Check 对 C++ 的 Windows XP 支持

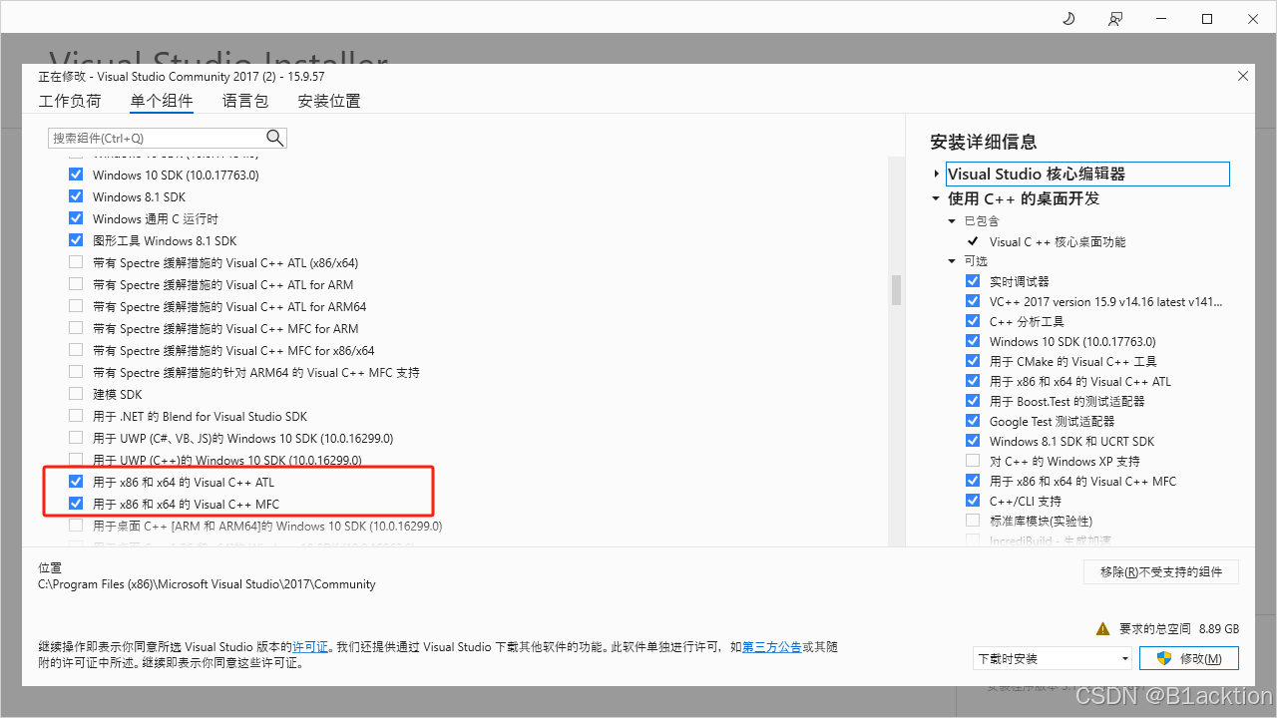[973, 461]
